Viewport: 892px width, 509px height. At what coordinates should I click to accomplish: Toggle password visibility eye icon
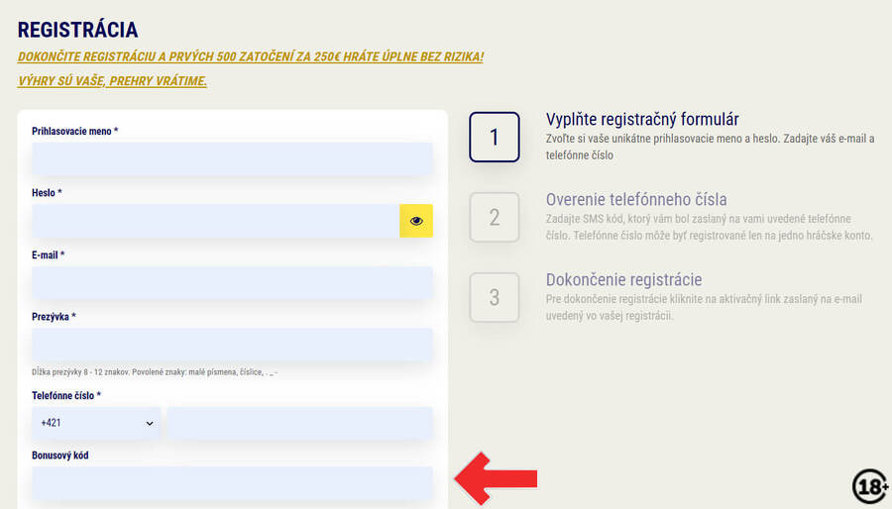[416, 221]
